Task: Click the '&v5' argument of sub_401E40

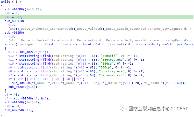Action: (x=44, y=98)
